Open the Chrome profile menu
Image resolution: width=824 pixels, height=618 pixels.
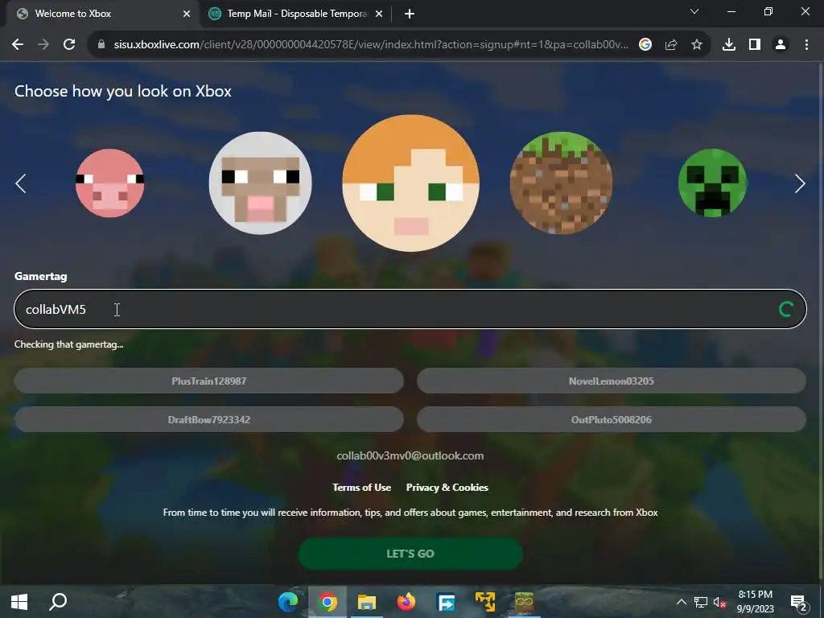tap(781, 45)
